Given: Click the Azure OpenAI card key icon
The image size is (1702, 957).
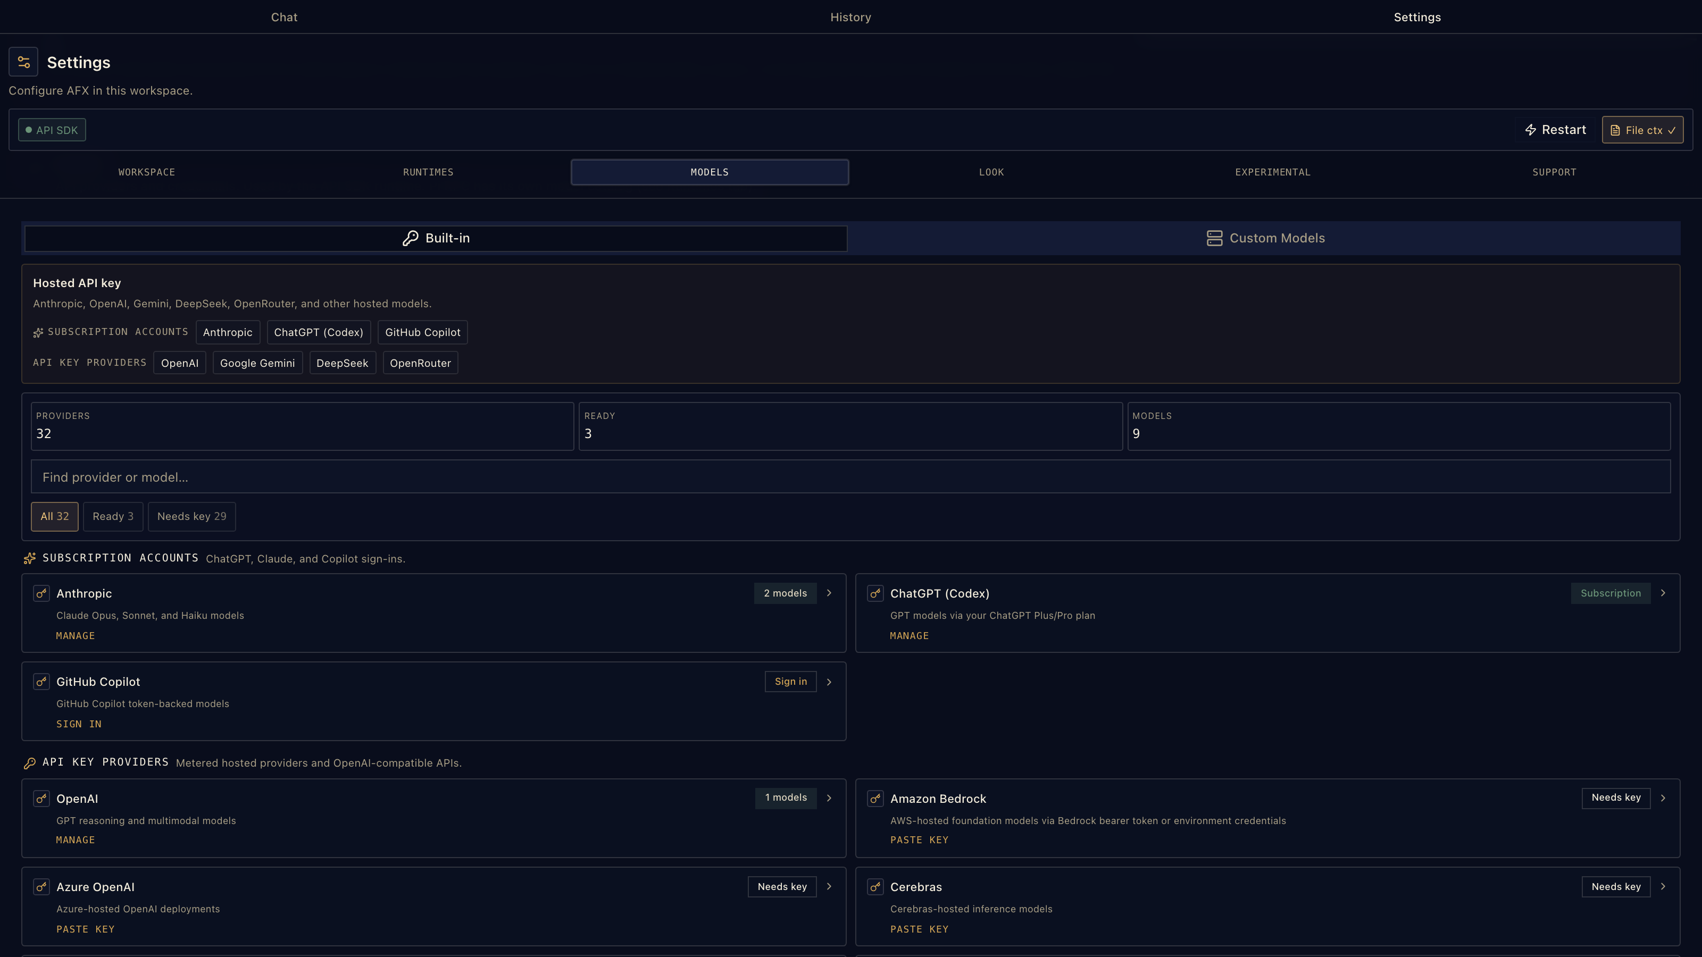Looking at the screenshot, I should tap(41, 887).
